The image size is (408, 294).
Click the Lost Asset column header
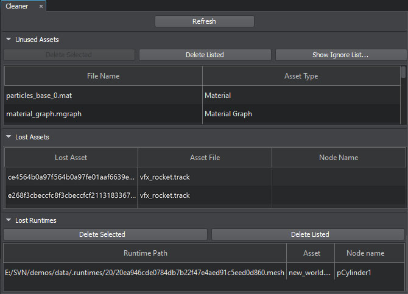(71, 158)
